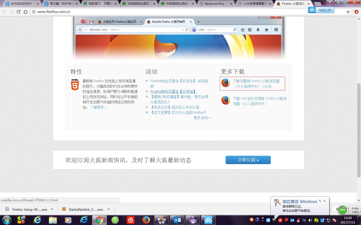Download ESR 延长支持版 Firefox 52.2
Screen dimensions: 361x225
pos(260,101)
